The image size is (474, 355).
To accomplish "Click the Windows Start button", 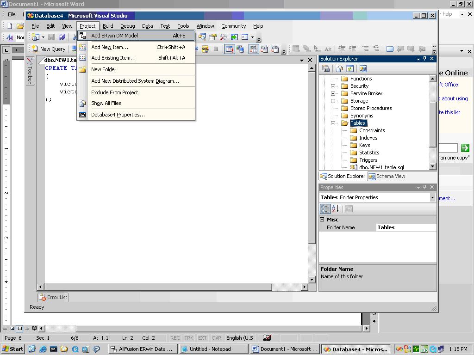I will [x=13, y=349].
